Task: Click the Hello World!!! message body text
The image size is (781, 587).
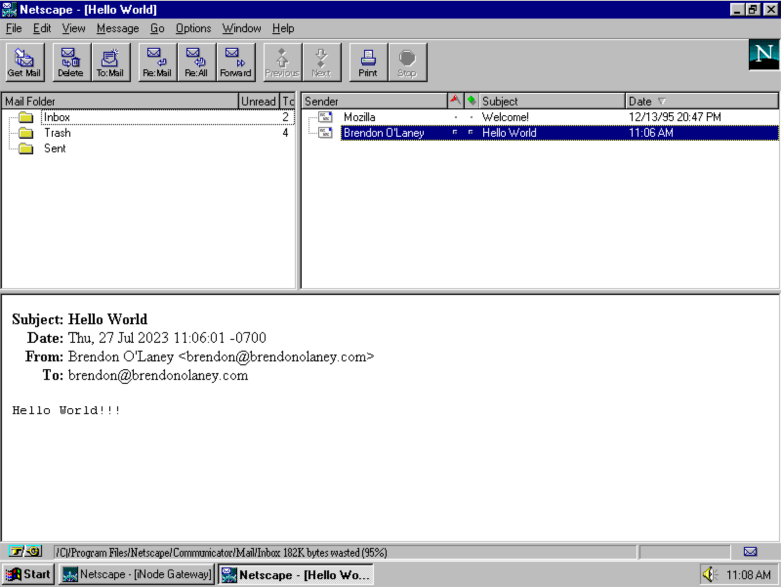Action: 66,410
